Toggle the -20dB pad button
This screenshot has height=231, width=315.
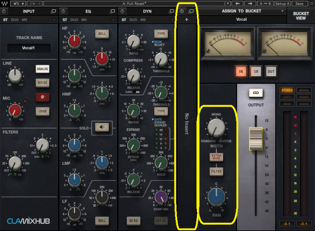tap(42, 111)
